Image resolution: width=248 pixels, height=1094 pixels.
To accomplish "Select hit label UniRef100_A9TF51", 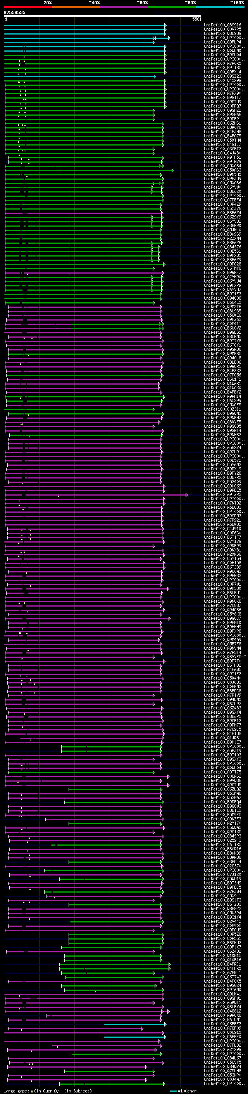I will click(222, 157).
